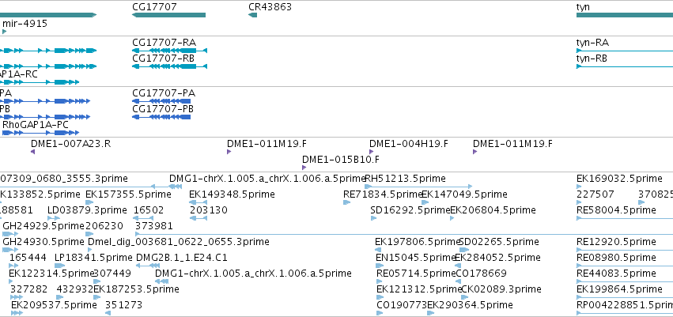Select the tyn gene bar
The image size is (673, 317).
tap(625, 15)
